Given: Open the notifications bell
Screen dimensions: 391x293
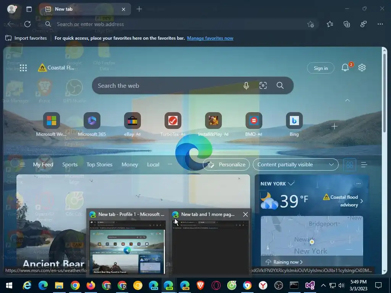Looking at the screenshot, I should click(x=345, y=68).
